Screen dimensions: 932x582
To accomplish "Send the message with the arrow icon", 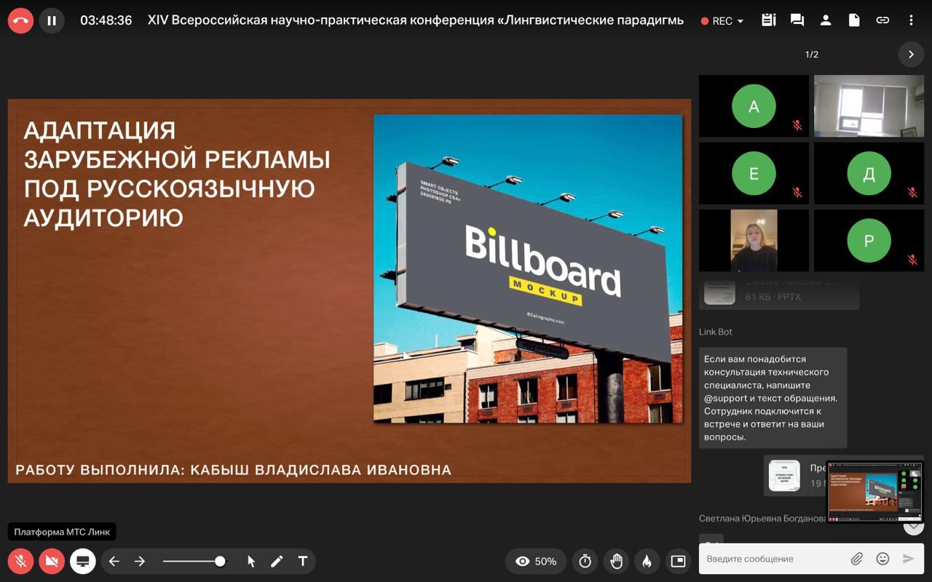I will 908,559.
